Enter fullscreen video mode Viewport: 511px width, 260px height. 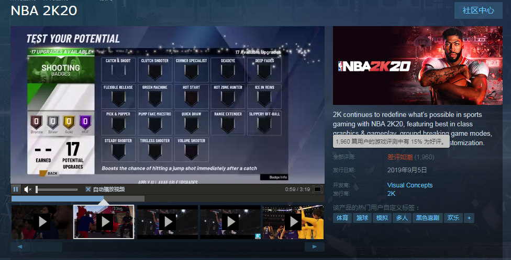point(317,189)
